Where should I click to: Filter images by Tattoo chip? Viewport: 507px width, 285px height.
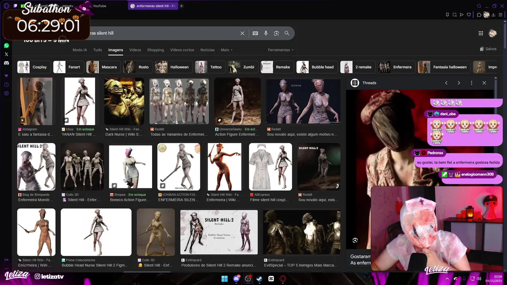[210, 67]
